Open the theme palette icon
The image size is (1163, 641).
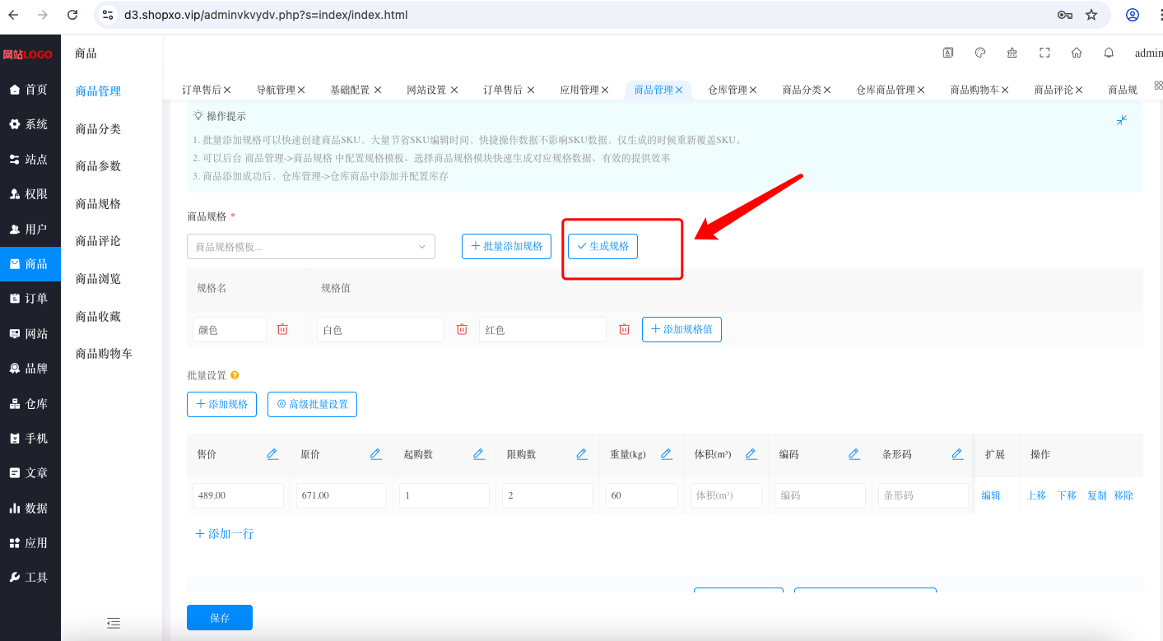979,53
